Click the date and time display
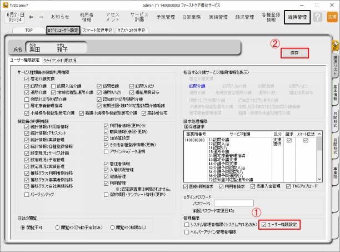The image size is (340, 252). point(13,17)
